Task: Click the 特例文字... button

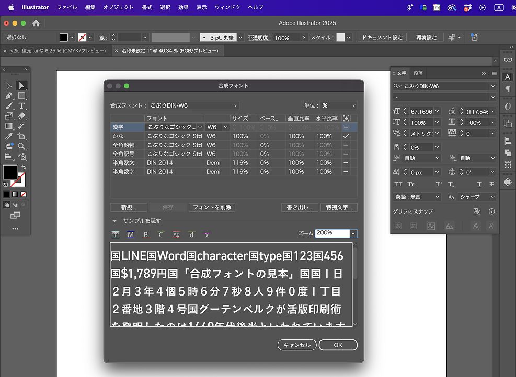Action: [x=339, y=207]
